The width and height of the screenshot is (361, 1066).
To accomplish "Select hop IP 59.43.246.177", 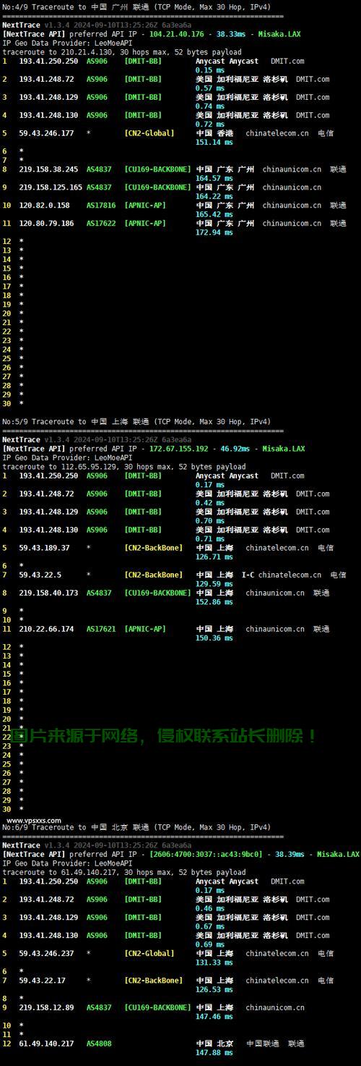I will [46, 133].
